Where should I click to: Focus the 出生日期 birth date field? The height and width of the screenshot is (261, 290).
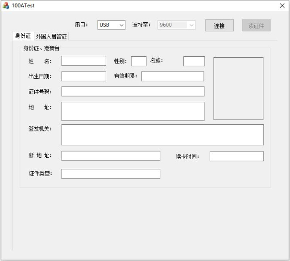[83, 76]
